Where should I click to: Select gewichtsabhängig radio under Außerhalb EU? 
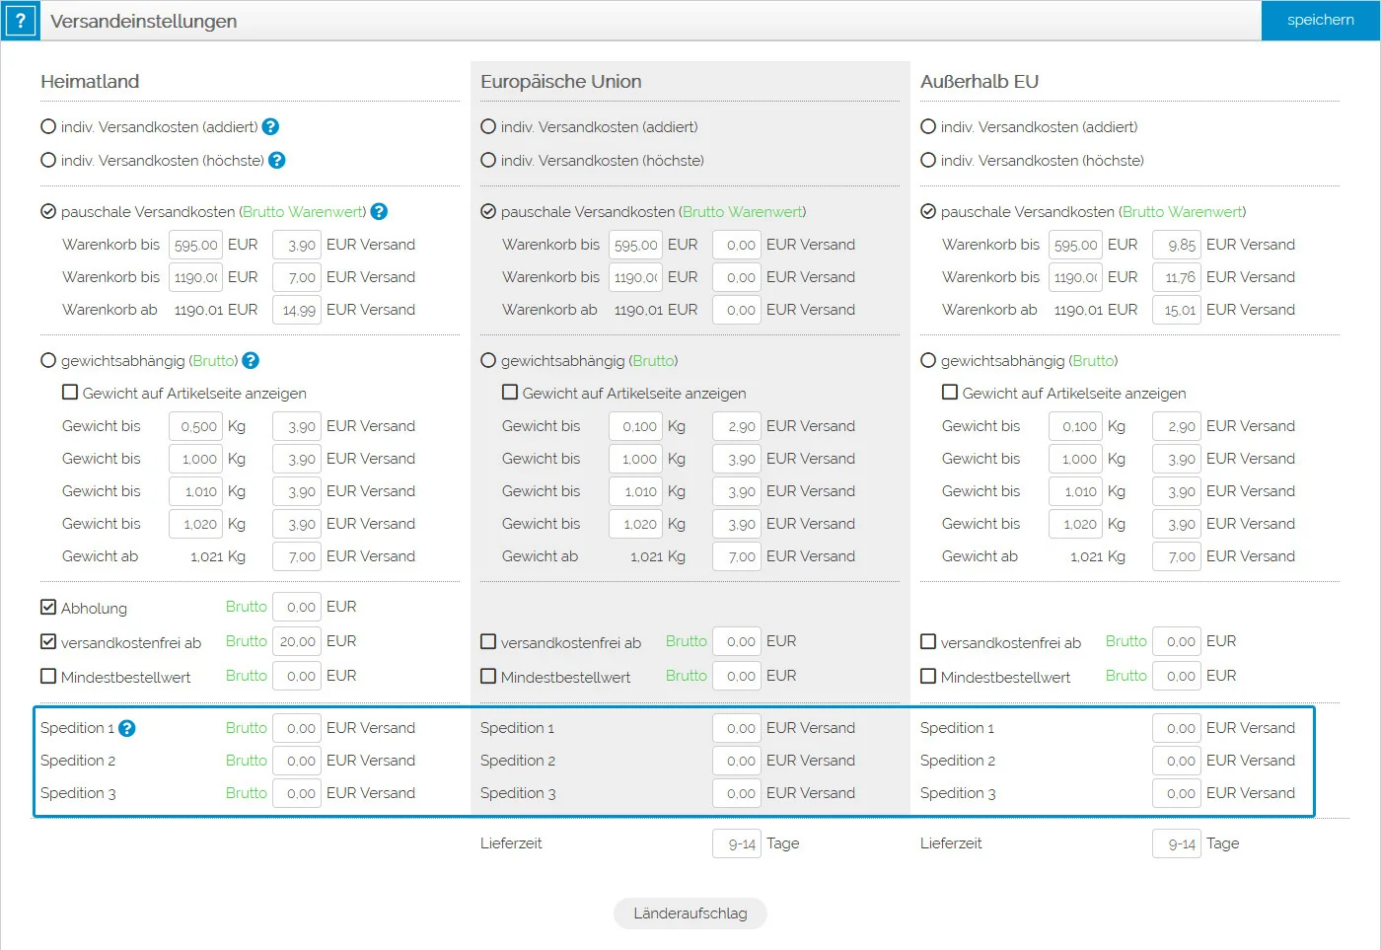[928, 361]
